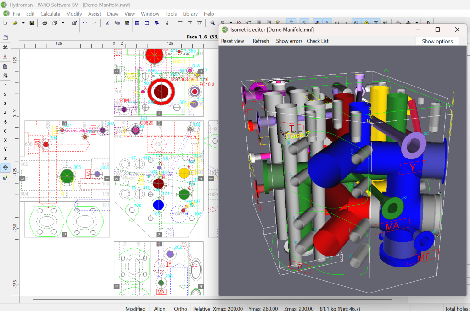Select face 1 in left sidebar
Image resolution: width=470 pixels, height=311 pixels.
5,85
